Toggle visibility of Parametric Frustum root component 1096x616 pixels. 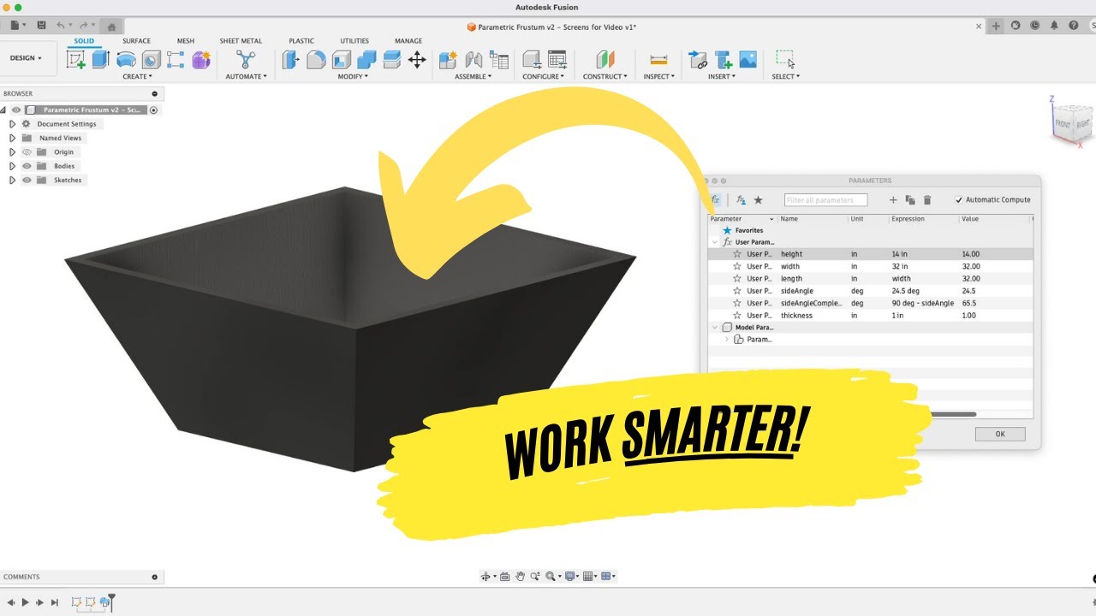click(16, 110)
